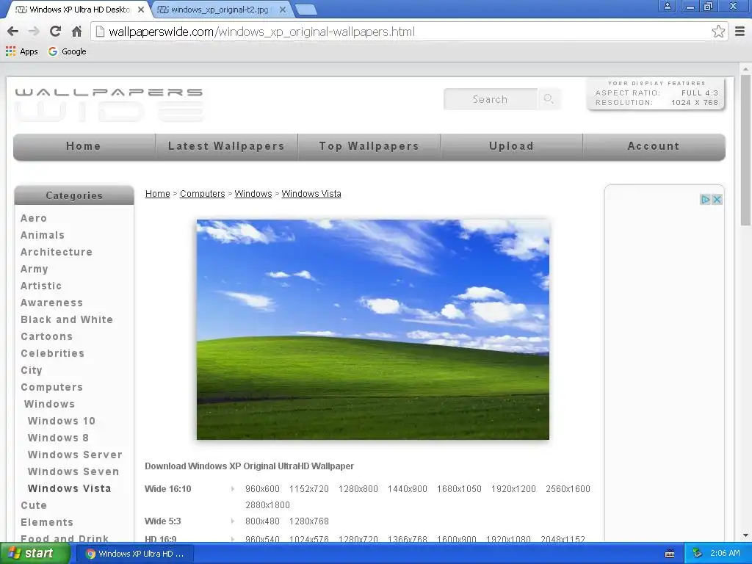The image size is (752, 564).
Task: Download the 1152x720 resolution
Action: [309, 489]
